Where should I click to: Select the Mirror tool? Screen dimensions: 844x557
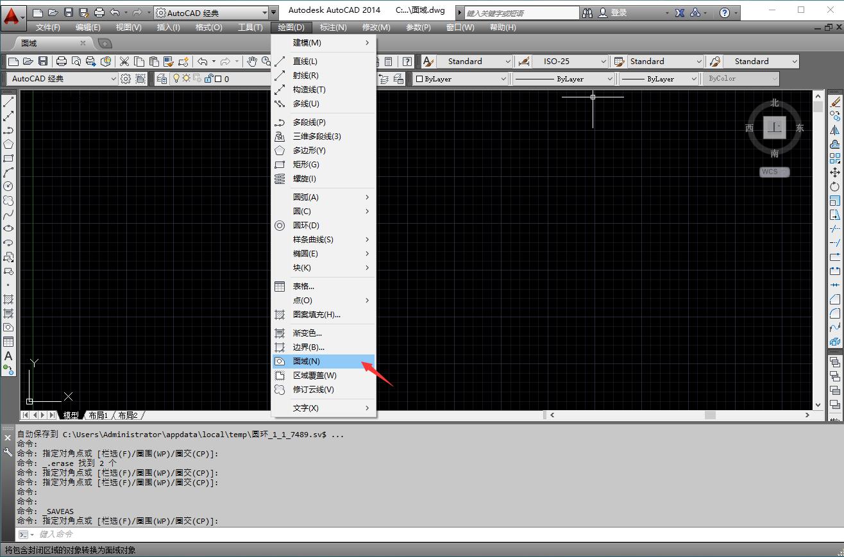[834, 130]
